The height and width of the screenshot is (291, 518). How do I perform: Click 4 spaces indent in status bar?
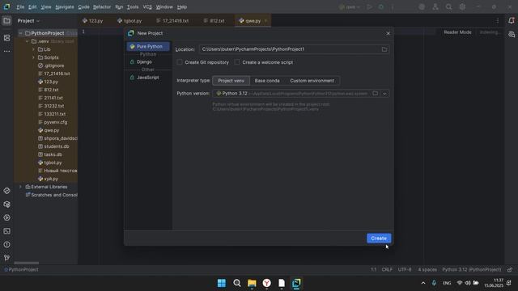[427, 269]
